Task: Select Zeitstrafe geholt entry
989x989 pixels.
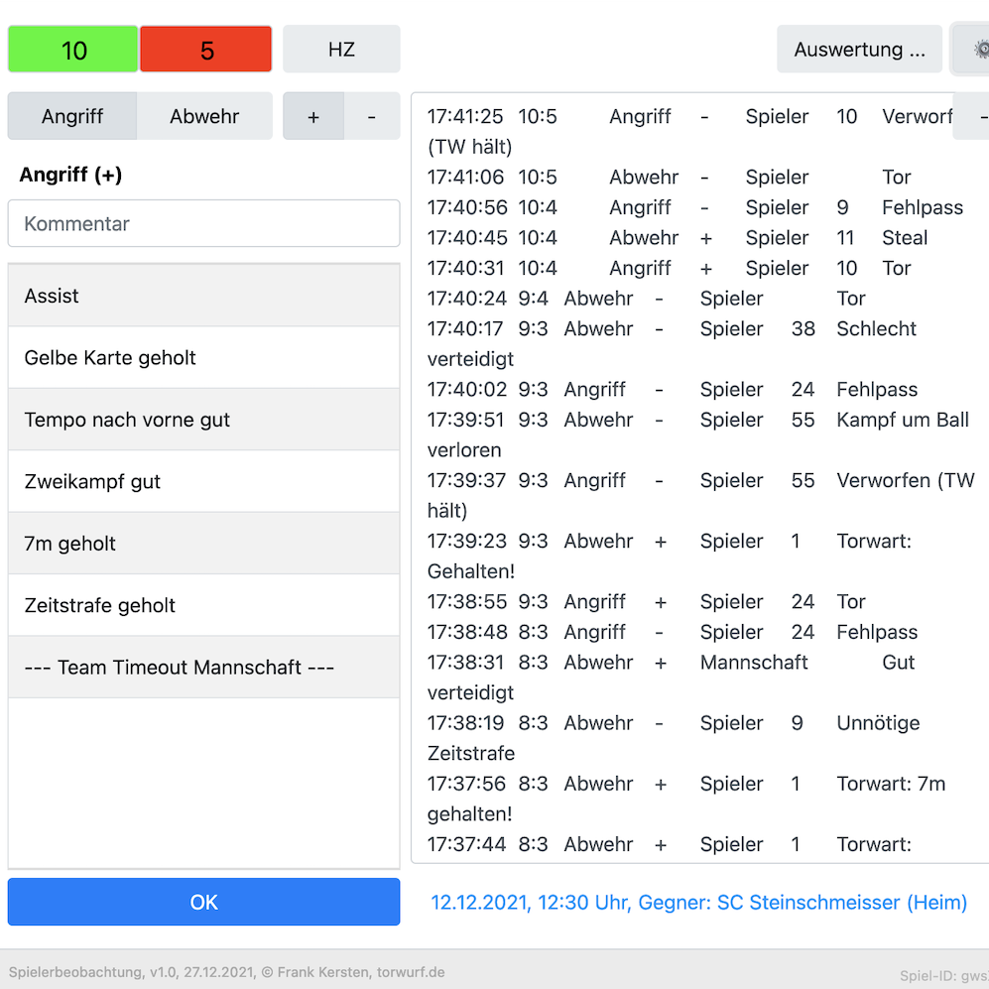Action: pyautogui.click(x=203, y=605)
